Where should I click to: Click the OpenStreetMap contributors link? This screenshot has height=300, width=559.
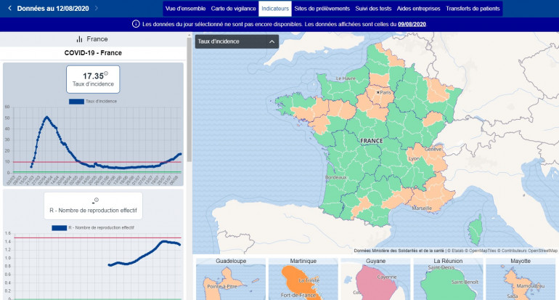coord(523,251)
